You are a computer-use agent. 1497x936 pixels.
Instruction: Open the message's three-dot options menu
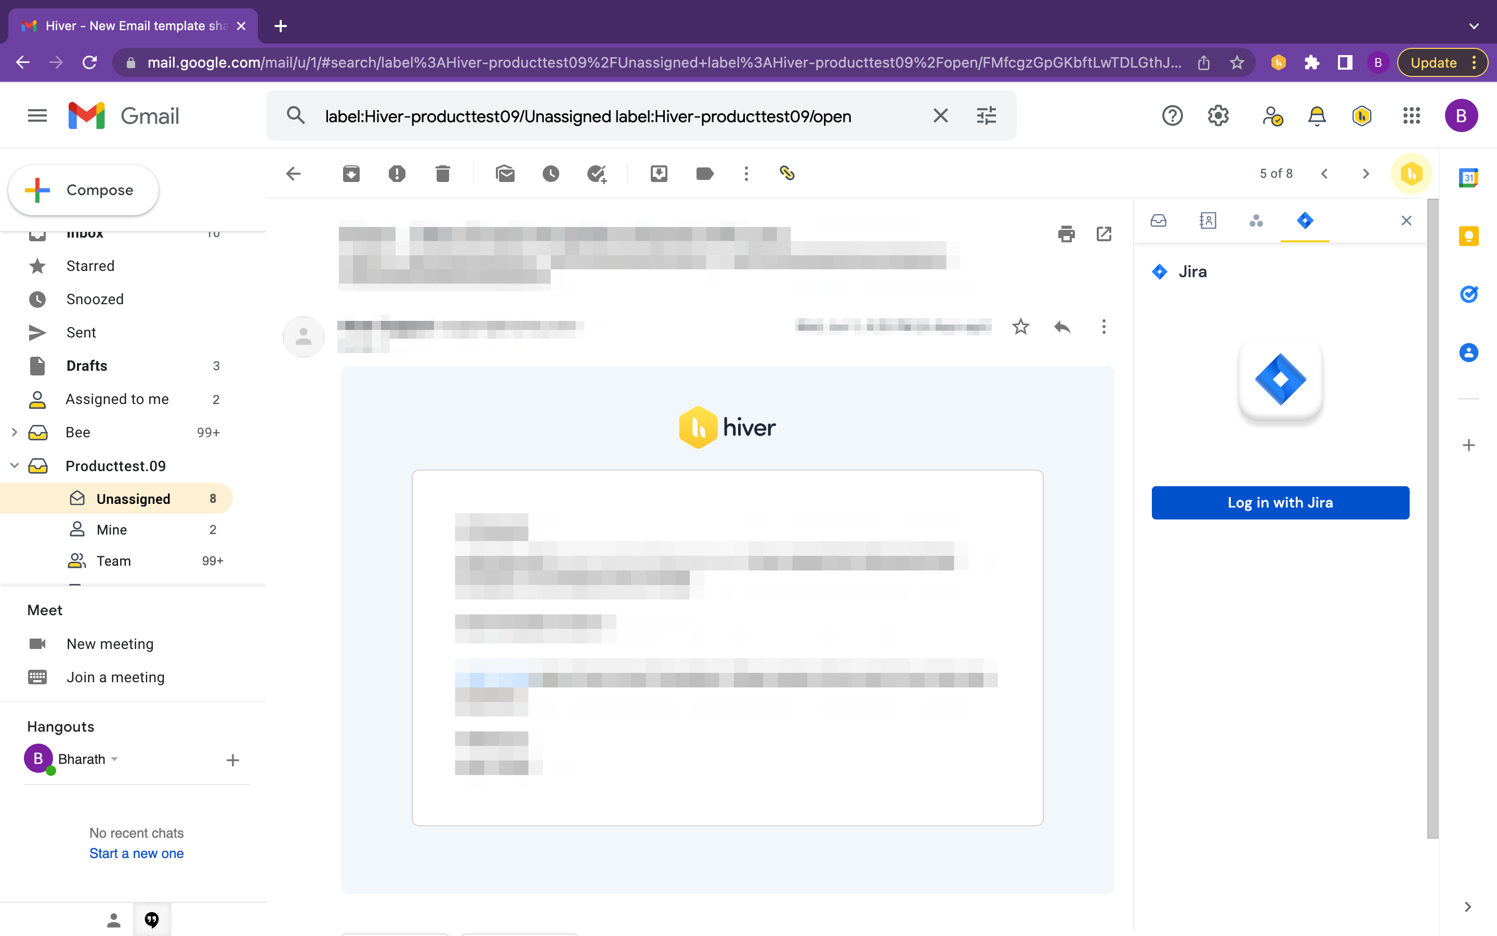[1104, 326]
